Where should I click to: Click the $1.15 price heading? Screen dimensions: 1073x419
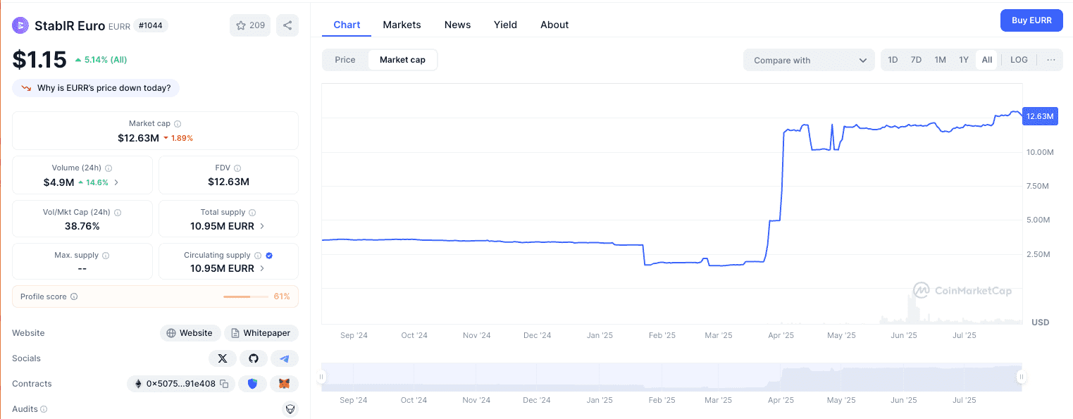pos(39,60)
